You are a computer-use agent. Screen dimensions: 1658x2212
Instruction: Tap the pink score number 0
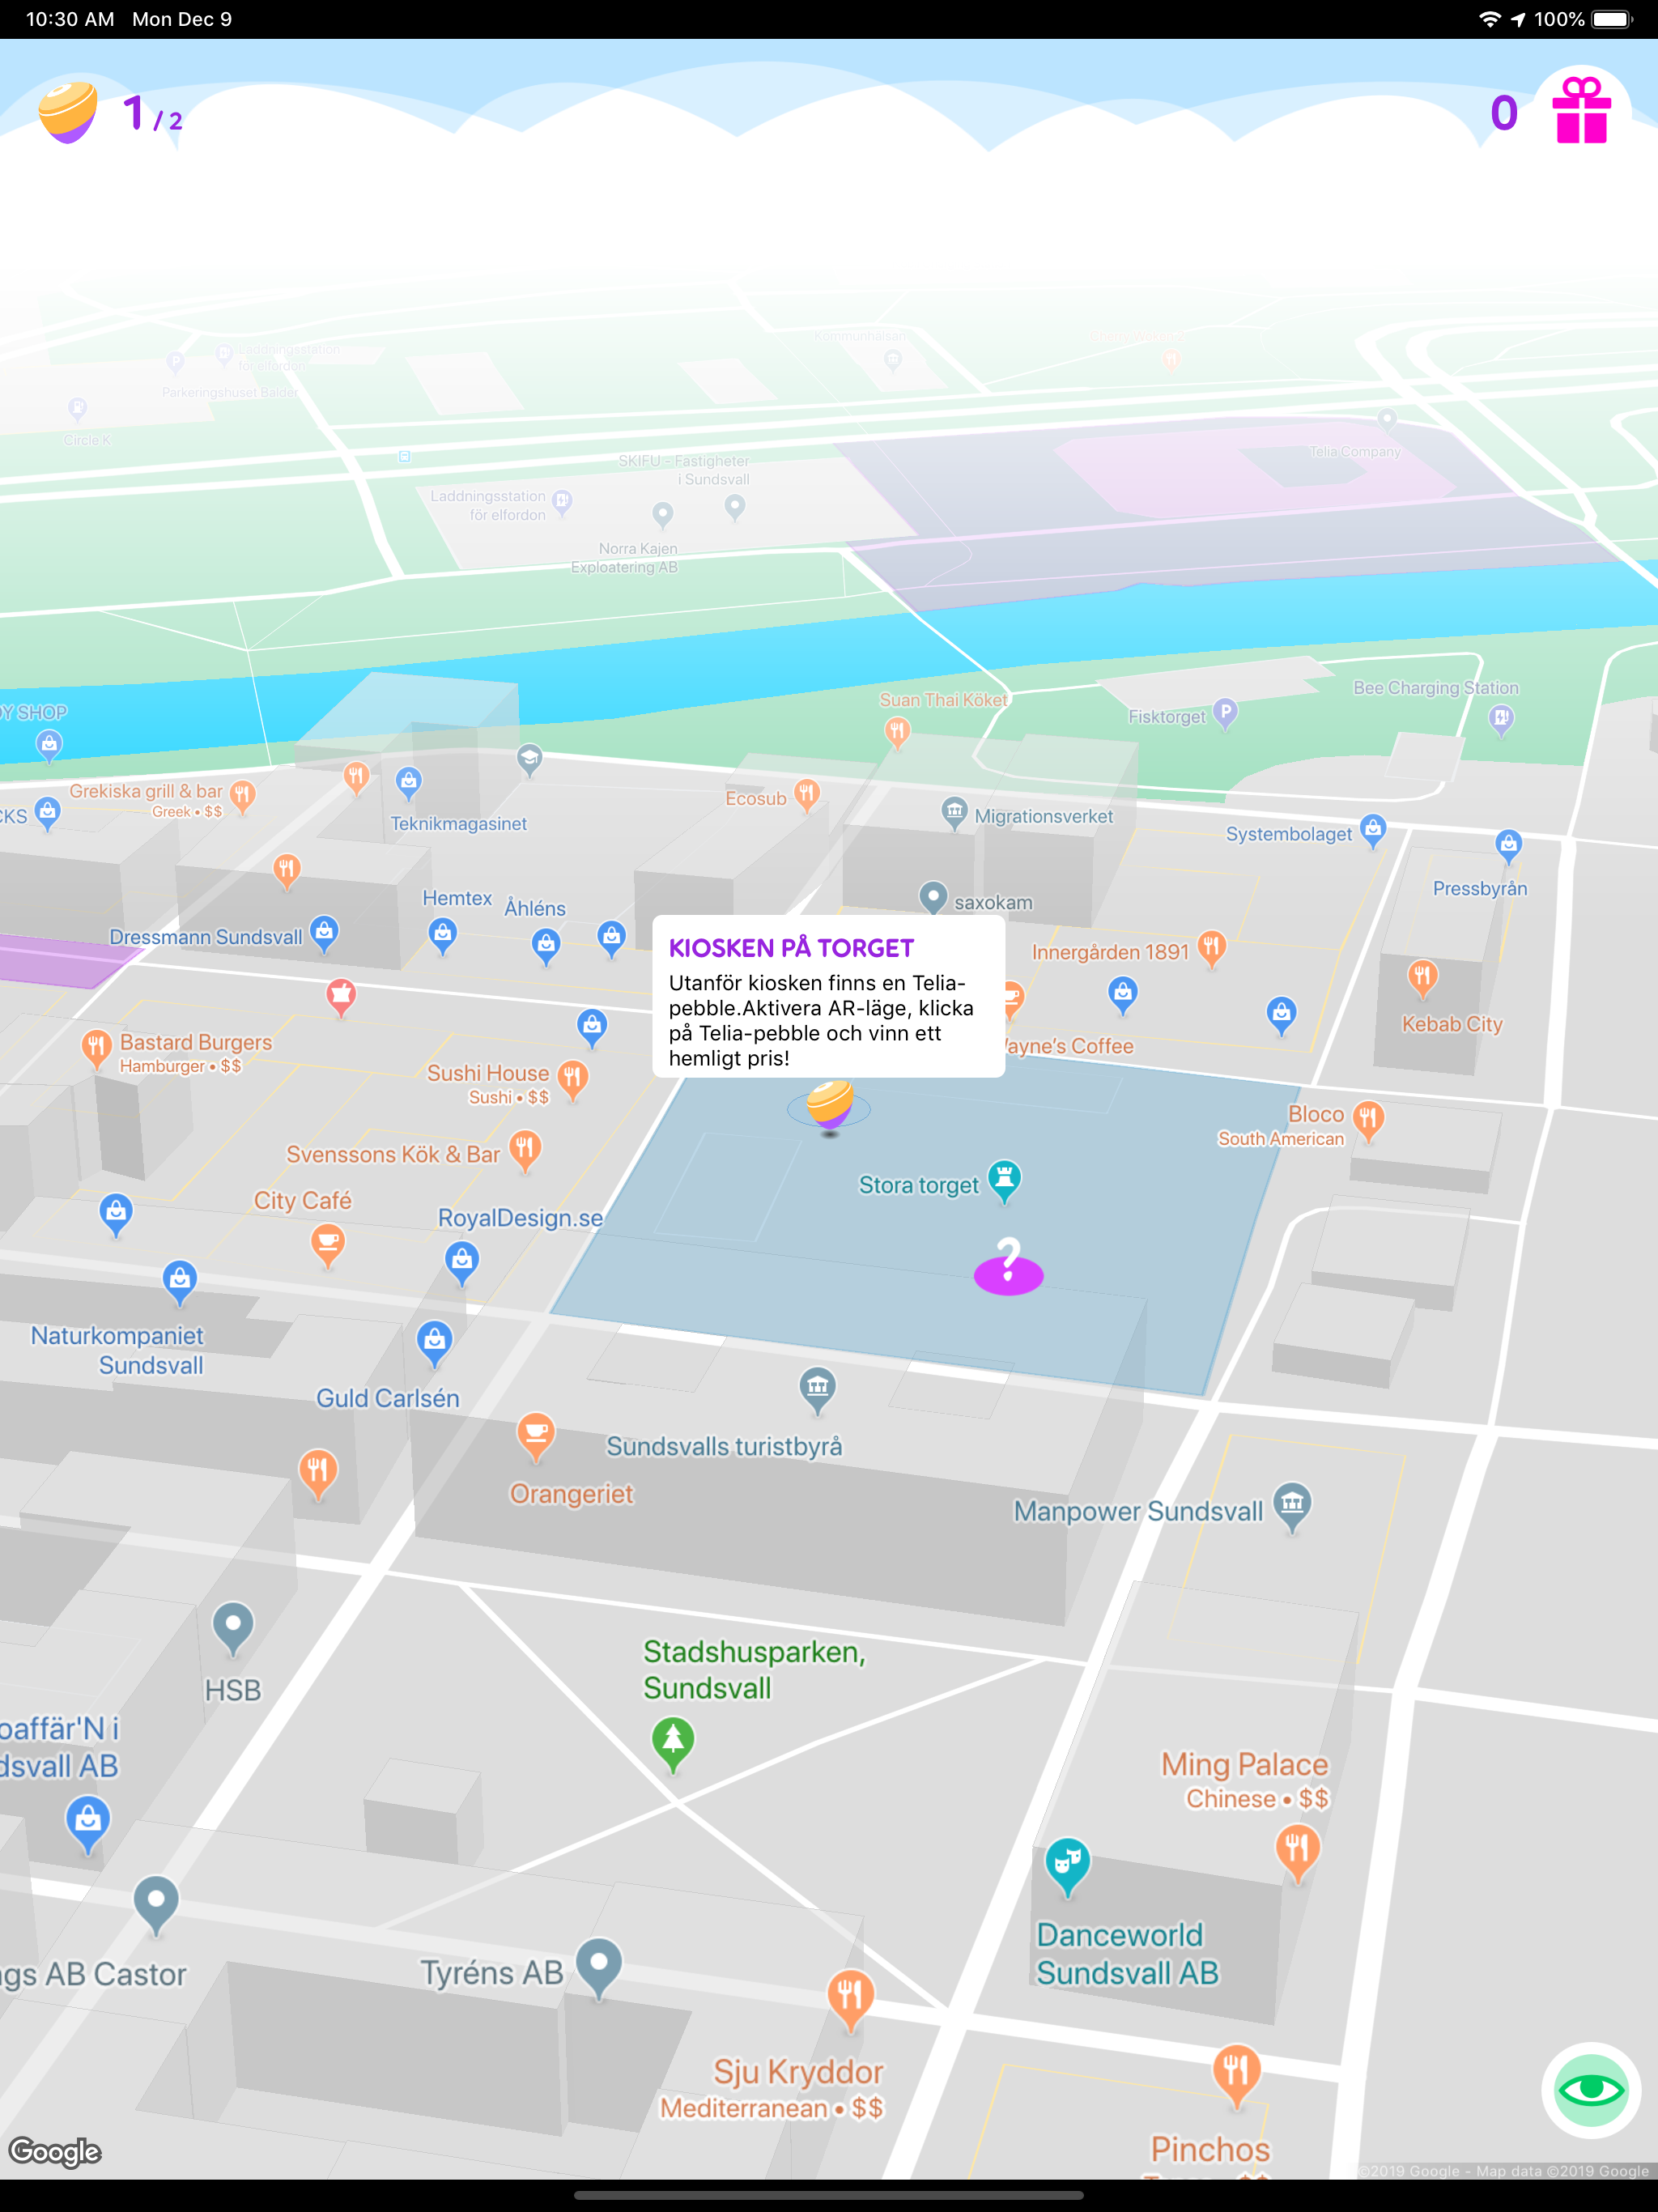[1503, 113]
